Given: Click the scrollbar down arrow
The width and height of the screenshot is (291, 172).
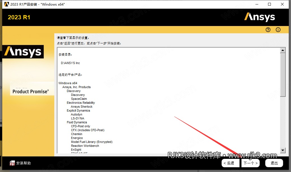Looking at the screenshot, I should pos(283,150).
